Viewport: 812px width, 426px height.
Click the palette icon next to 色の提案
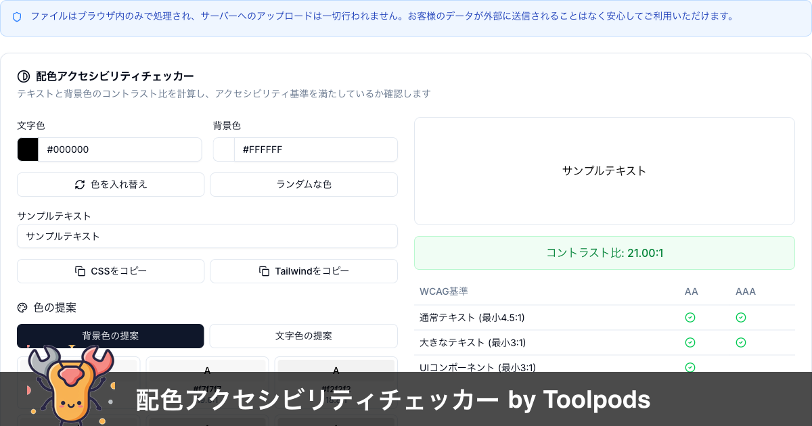pos(22,308)
